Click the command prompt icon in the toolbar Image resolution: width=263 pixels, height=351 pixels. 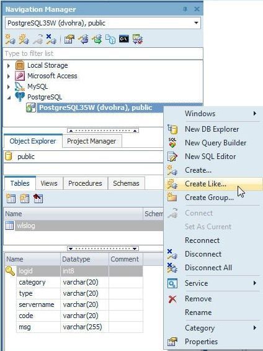pyautogui.click(x=124, y=39)
